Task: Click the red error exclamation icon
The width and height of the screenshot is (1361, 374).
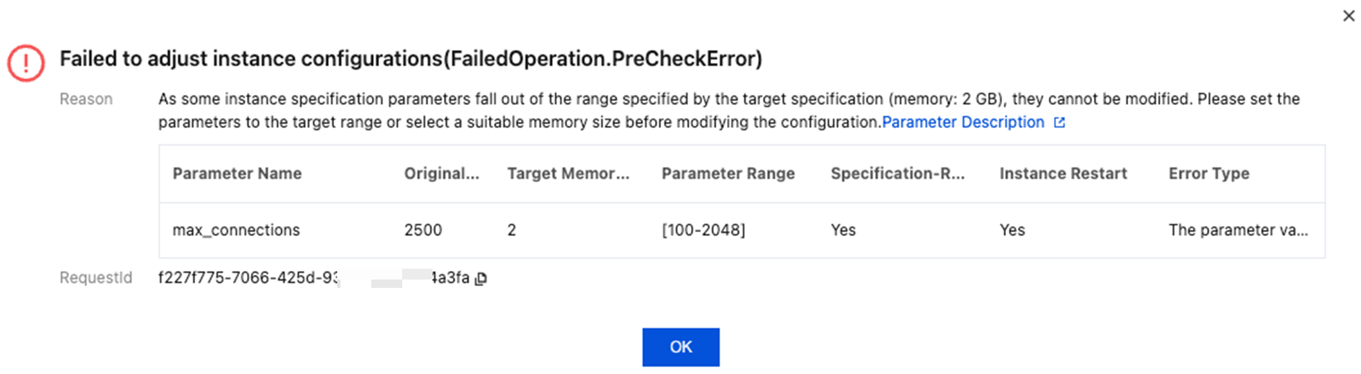Action: pyautogui.click(x=26, y=63)
